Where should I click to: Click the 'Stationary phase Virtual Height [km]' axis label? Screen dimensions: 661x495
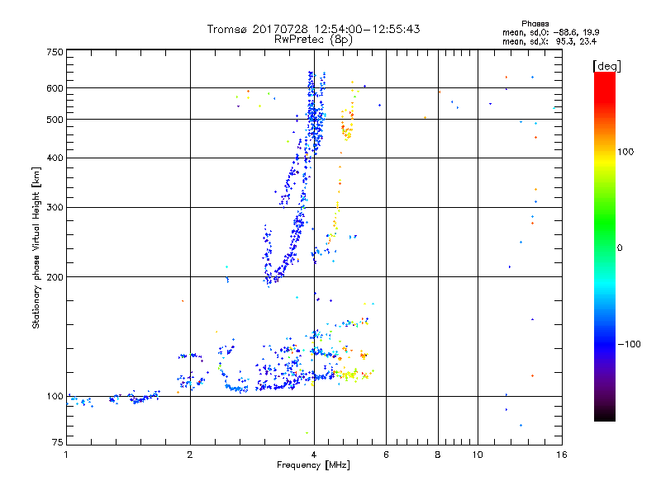click(36, 248)
